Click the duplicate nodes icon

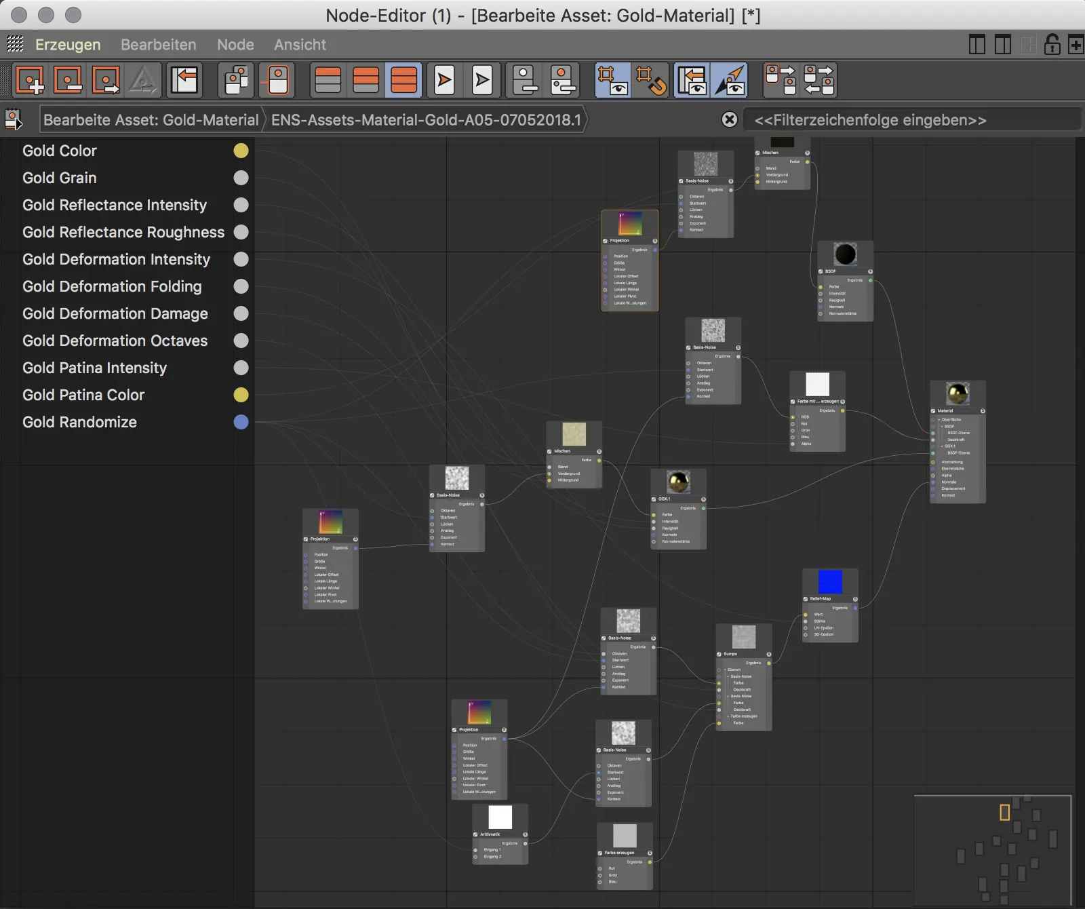[236, 80]
